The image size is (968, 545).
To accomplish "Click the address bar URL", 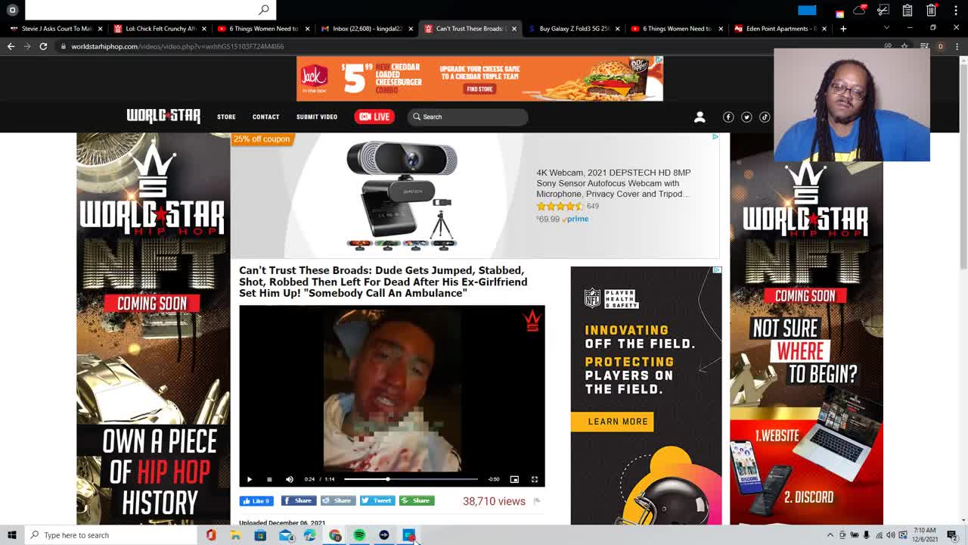I will [x=178, y=46].
